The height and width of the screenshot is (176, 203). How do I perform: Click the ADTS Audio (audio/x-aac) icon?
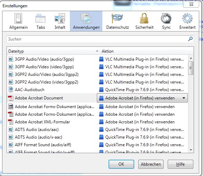click(x=11, y=137)
